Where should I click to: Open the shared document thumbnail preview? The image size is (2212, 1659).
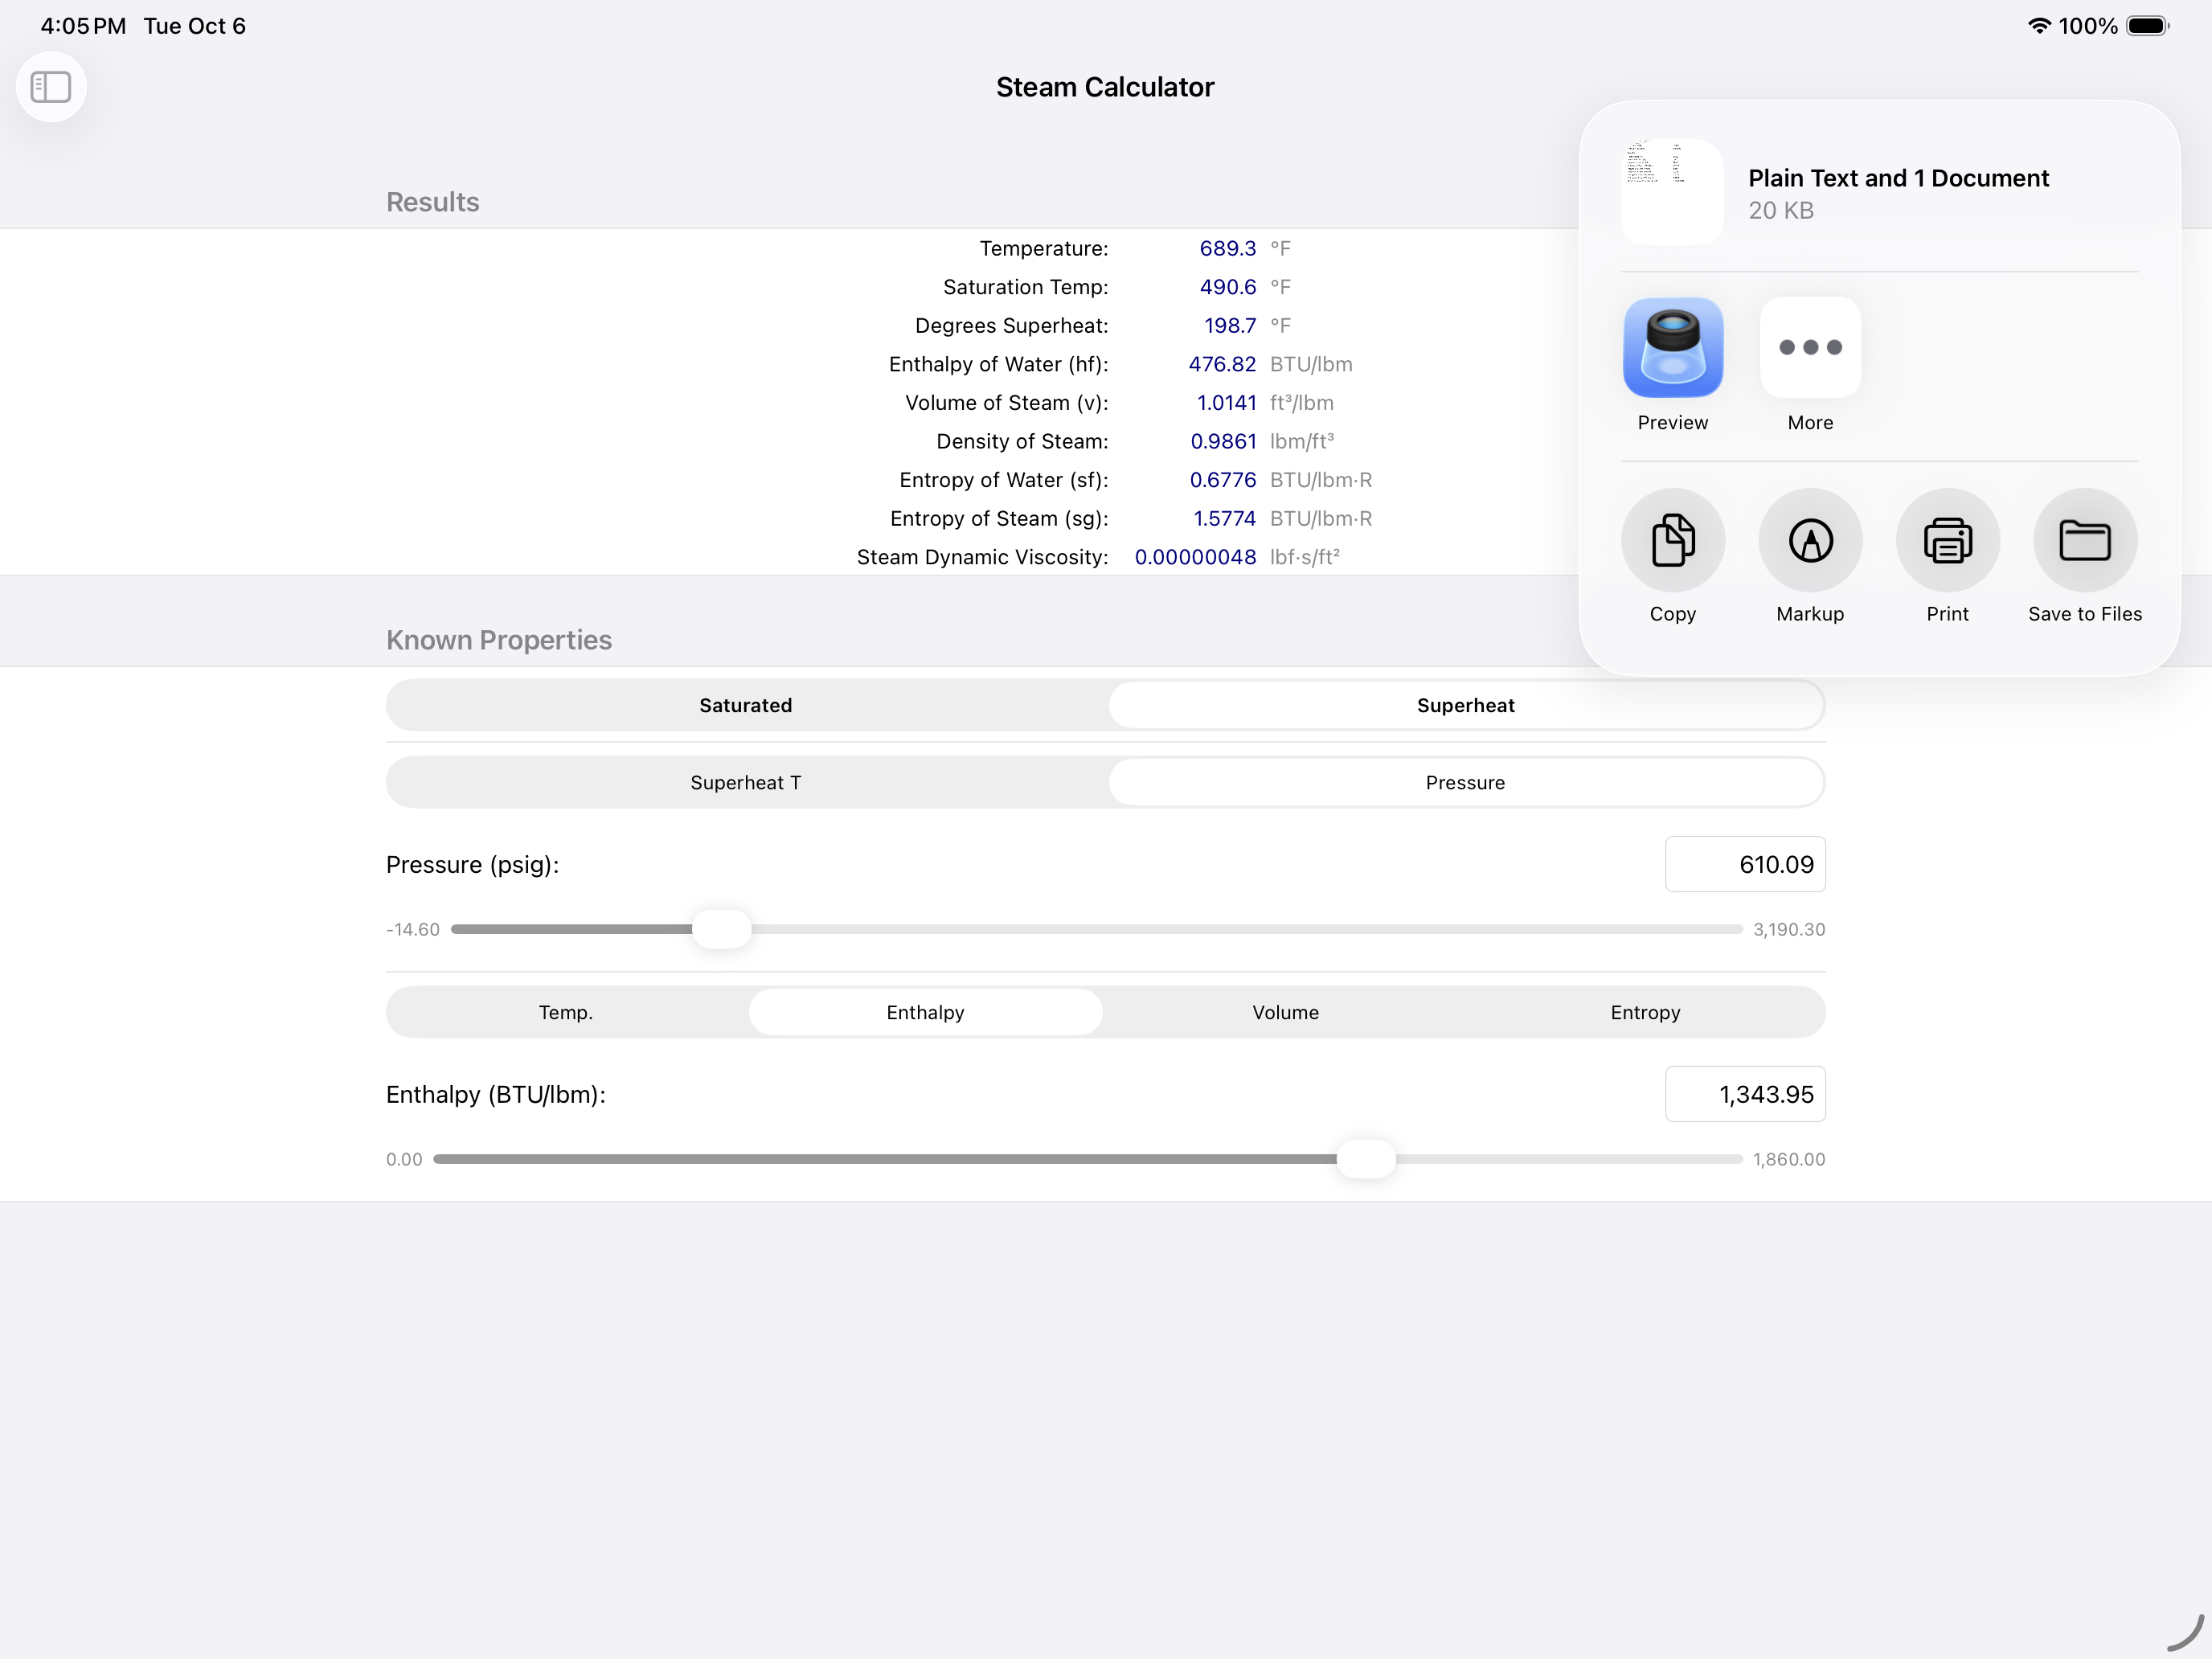(x=1672, y=192)
